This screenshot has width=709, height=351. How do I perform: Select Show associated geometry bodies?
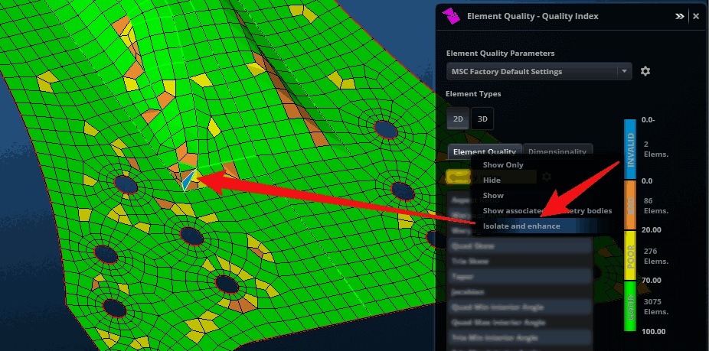coord(547,211)
